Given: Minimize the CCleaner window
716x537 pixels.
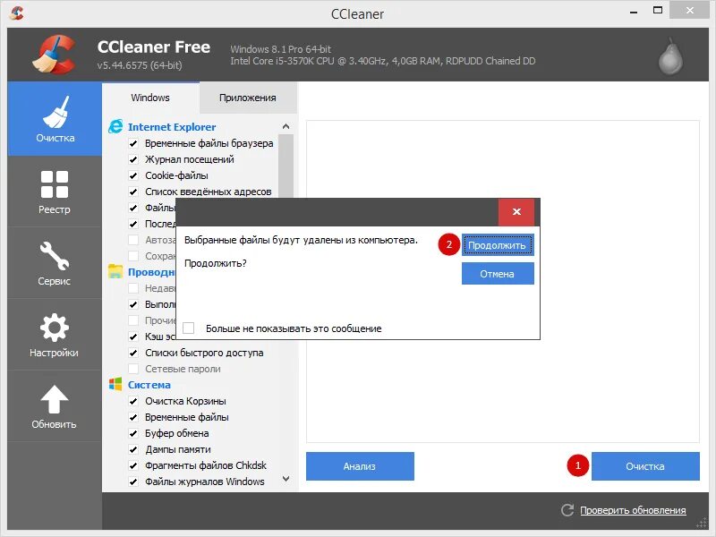Looking at the screenshot, I should pyautogui.click(x=633, y=11).
